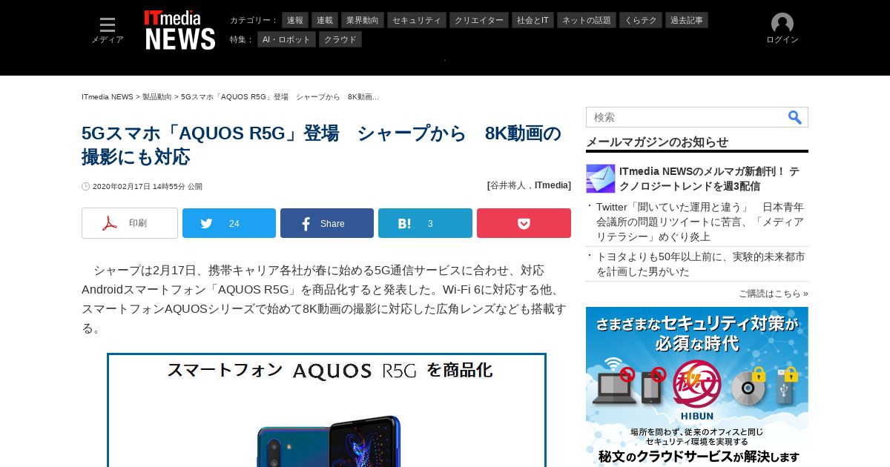Image resolution: width=890 pixels, height=467 pixels.
Task: Share the article on Twitter
Action: [x=229, y=223]
